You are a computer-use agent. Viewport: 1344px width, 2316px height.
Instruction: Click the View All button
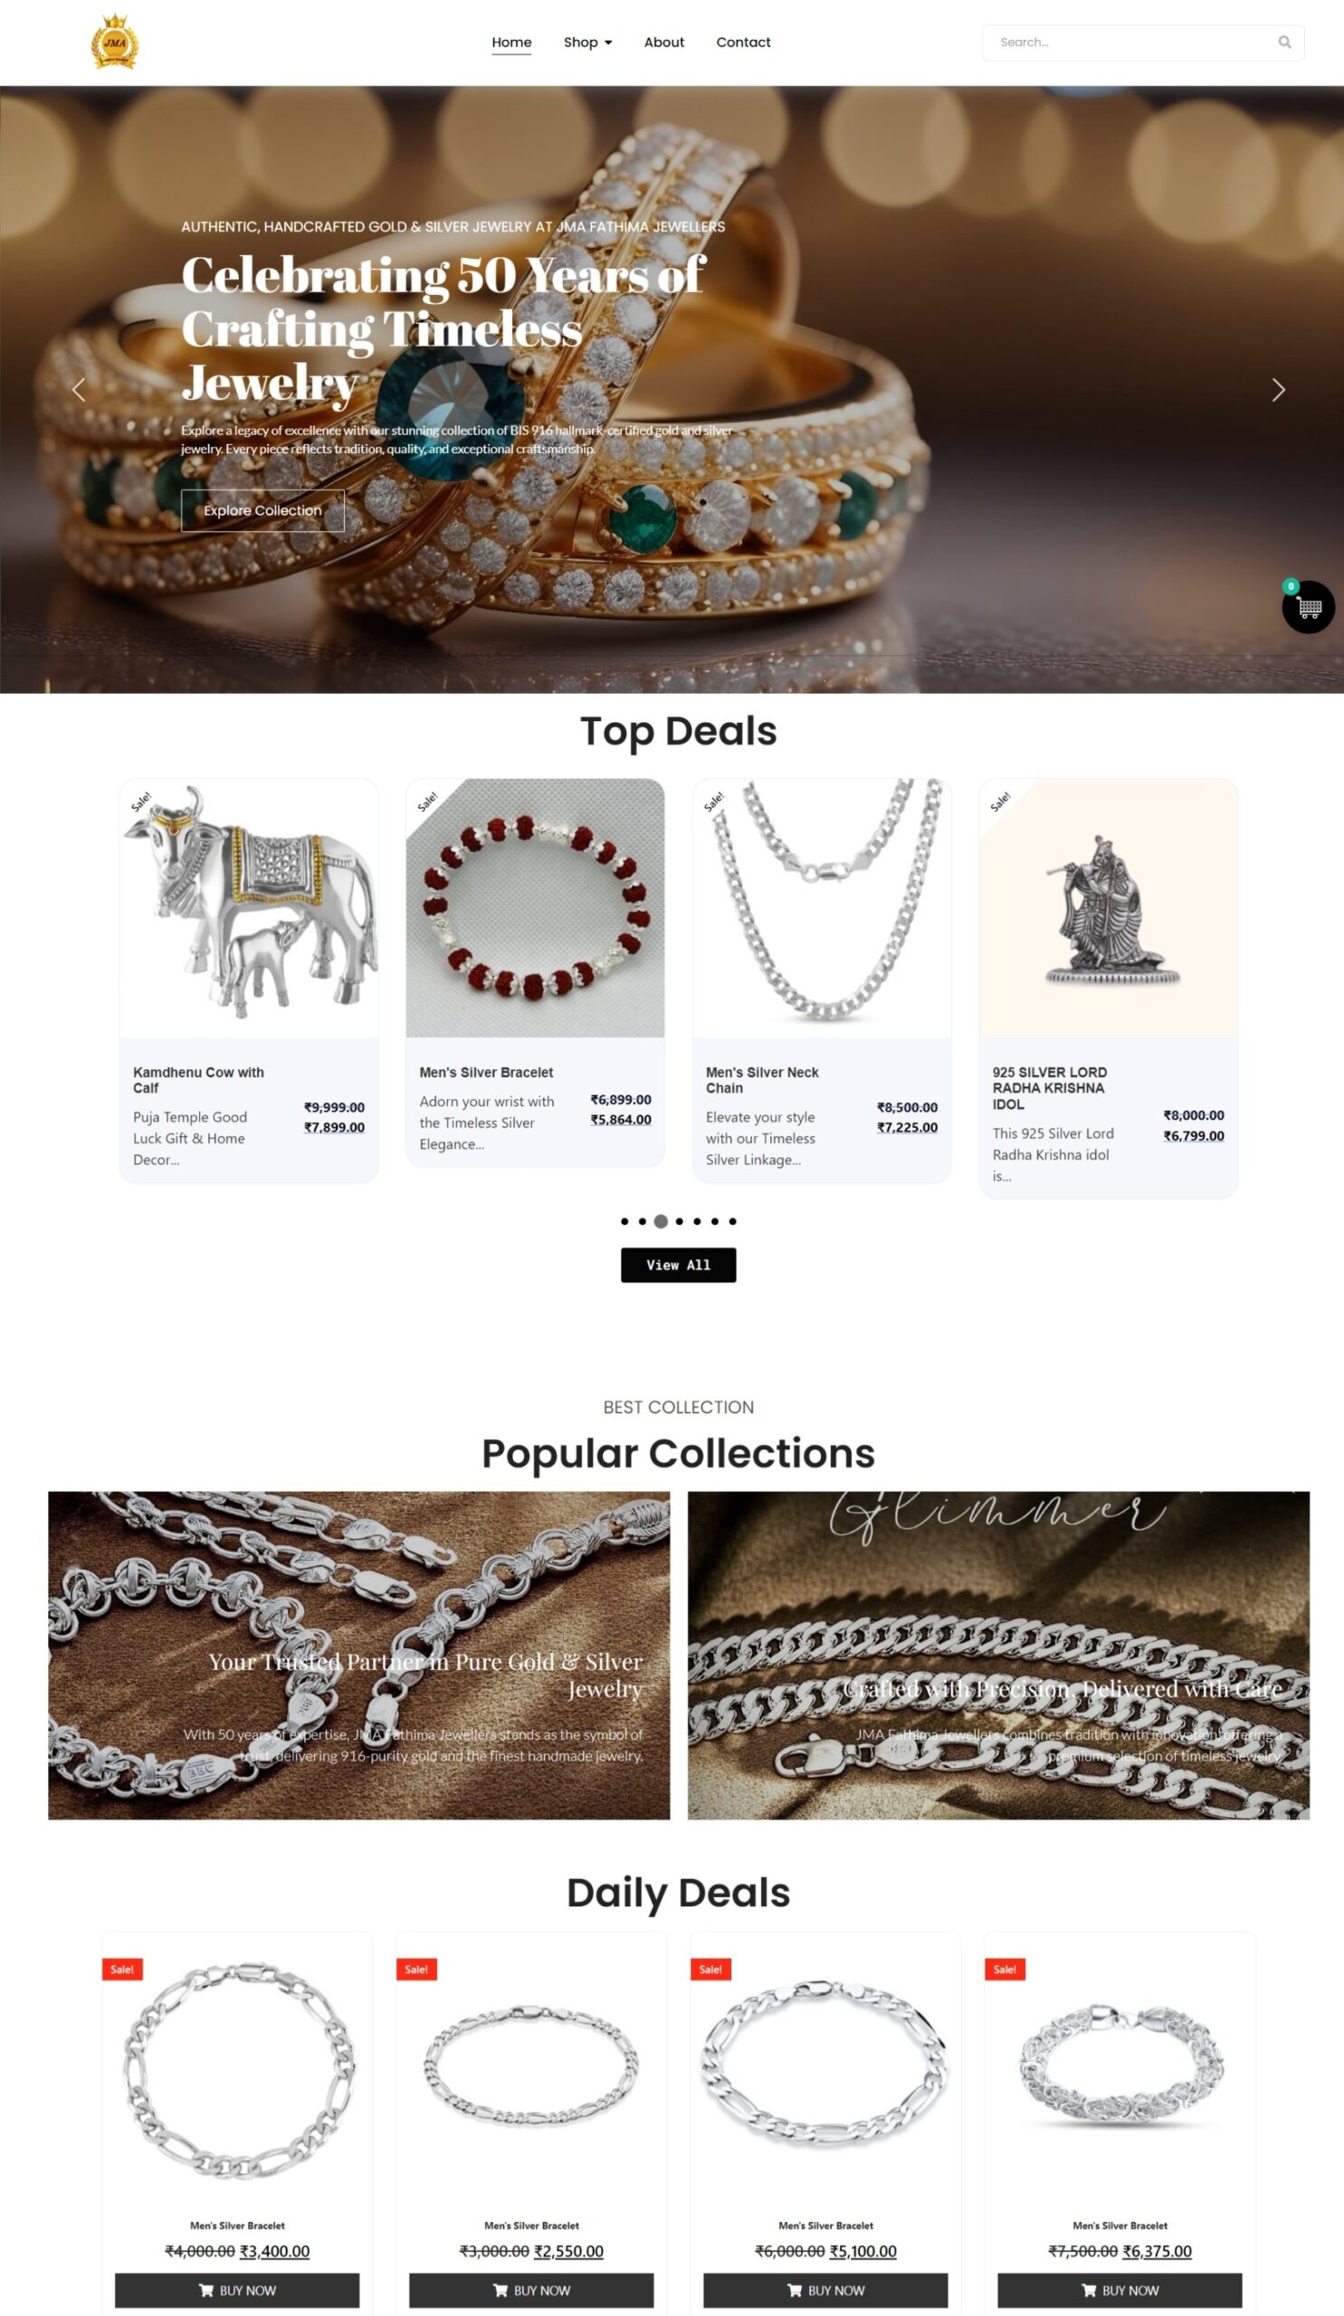point(679,1265)
